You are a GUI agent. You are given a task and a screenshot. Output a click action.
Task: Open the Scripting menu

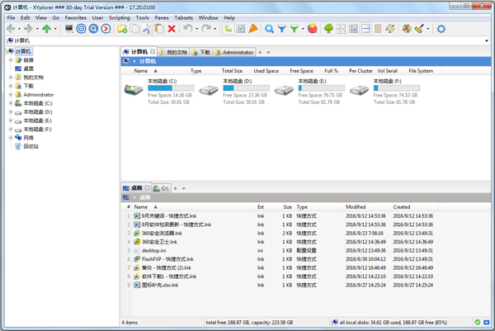pyautogui.click(x=120, y=17)
